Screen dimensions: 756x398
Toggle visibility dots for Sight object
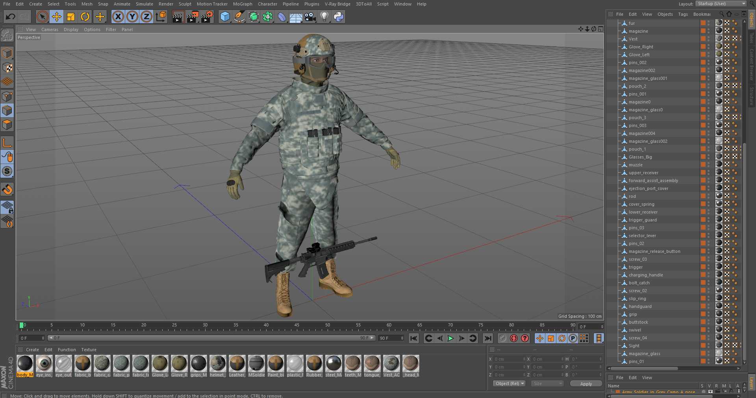709,345
